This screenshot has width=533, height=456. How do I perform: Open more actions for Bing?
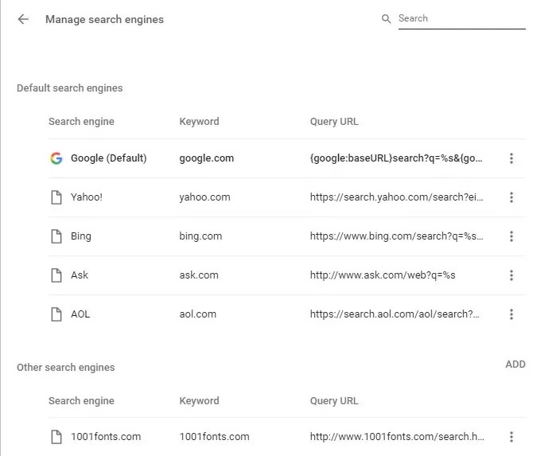tap(512, 236)
